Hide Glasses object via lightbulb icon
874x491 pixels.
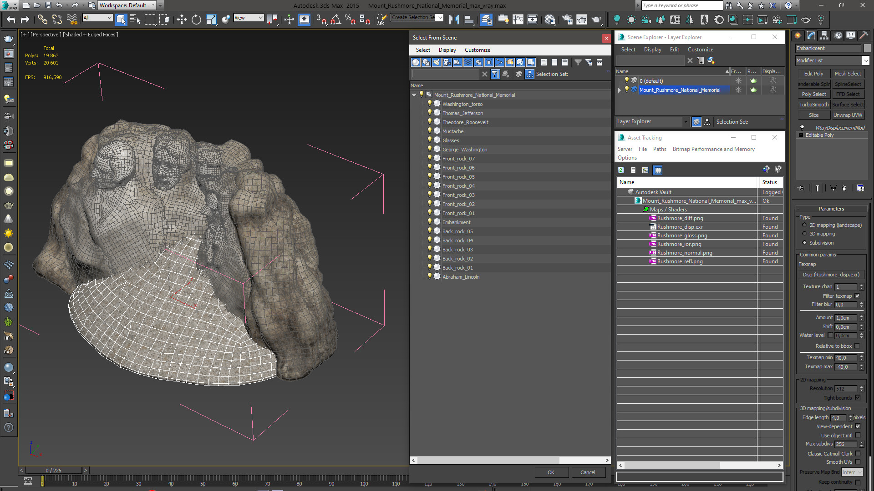click(x=429, y=140)
